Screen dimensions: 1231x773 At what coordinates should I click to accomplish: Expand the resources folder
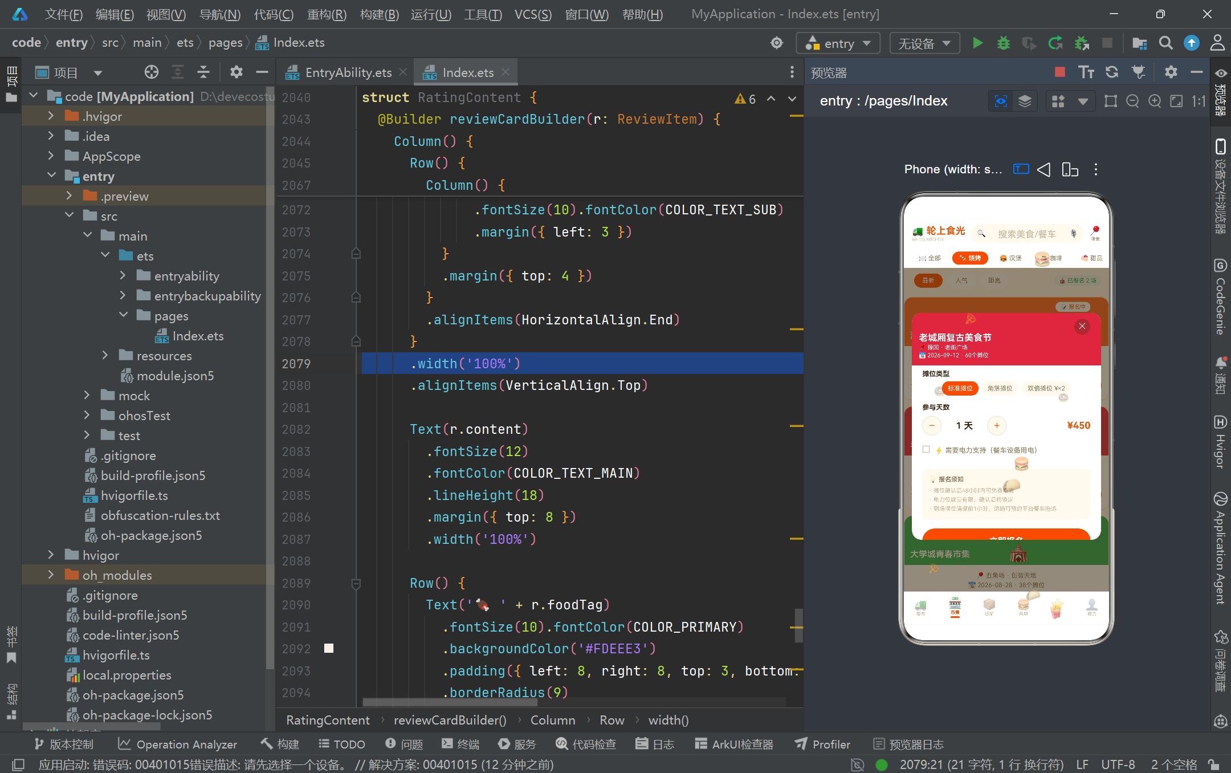(x=105, y=355)
